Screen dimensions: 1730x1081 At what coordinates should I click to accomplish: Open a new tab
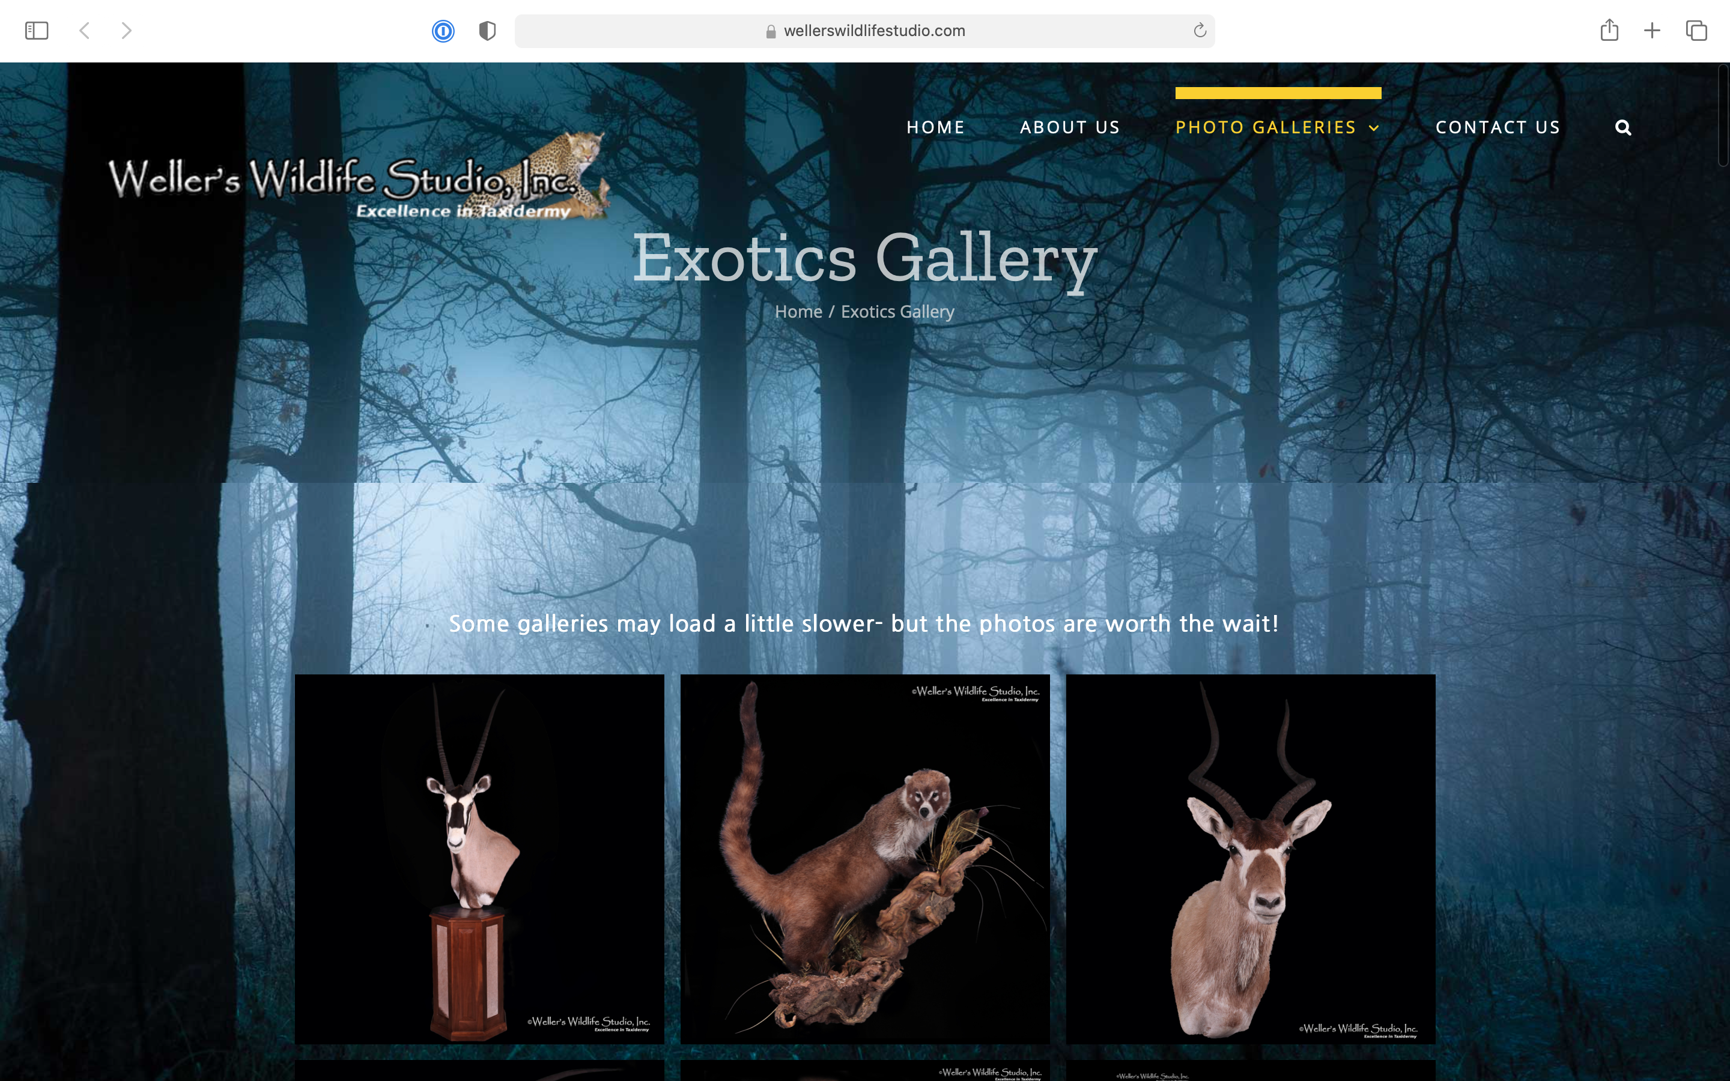coord(1652,31)
